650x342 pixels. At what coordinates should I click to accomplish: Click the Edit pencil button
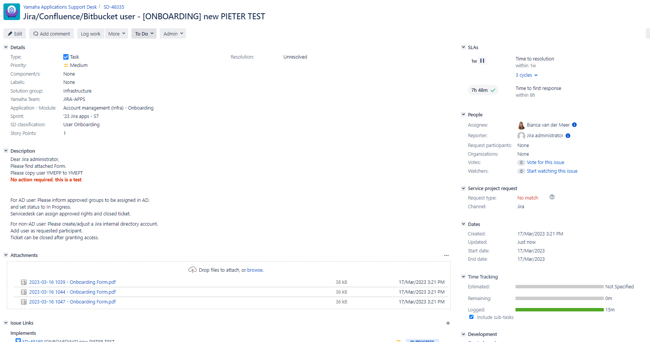coord(15,34)
